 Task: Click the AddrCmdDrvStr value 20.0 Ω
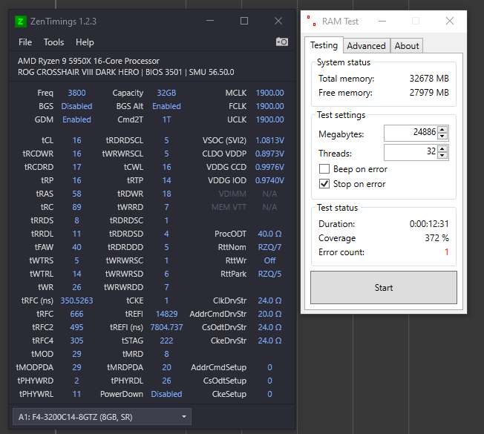[x=269, y=314]
